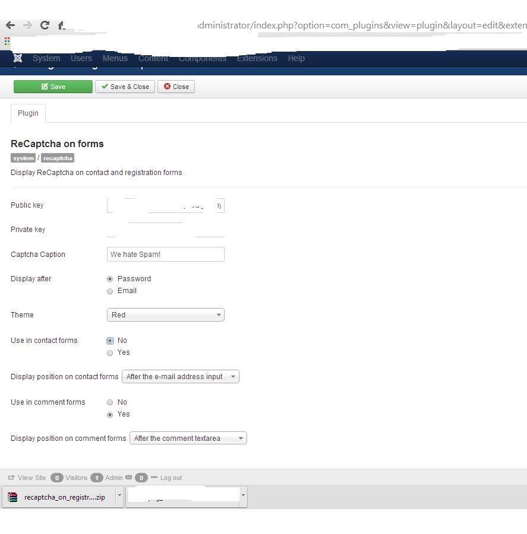The height and width of the screenshot is (534, 527).
Task: Open the messages envelope icon in footer
Action: pyautogui.click(x=128, y=478)
